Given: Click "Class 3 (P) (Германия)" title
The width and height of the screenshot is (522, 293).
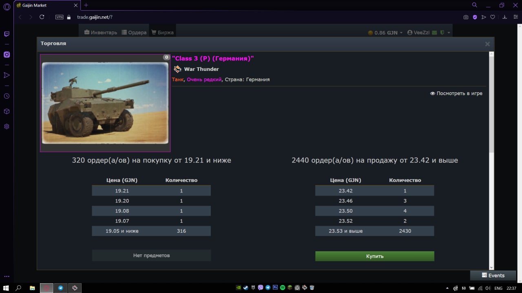Looking at the screenshot, I should click(213, 59).
